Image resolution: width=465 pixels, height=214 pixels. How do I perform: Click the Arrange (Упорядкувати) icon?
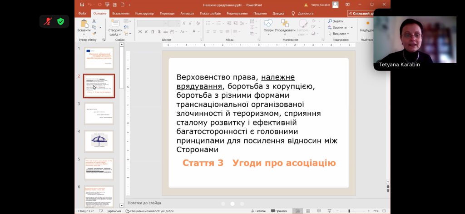(285, 24)
